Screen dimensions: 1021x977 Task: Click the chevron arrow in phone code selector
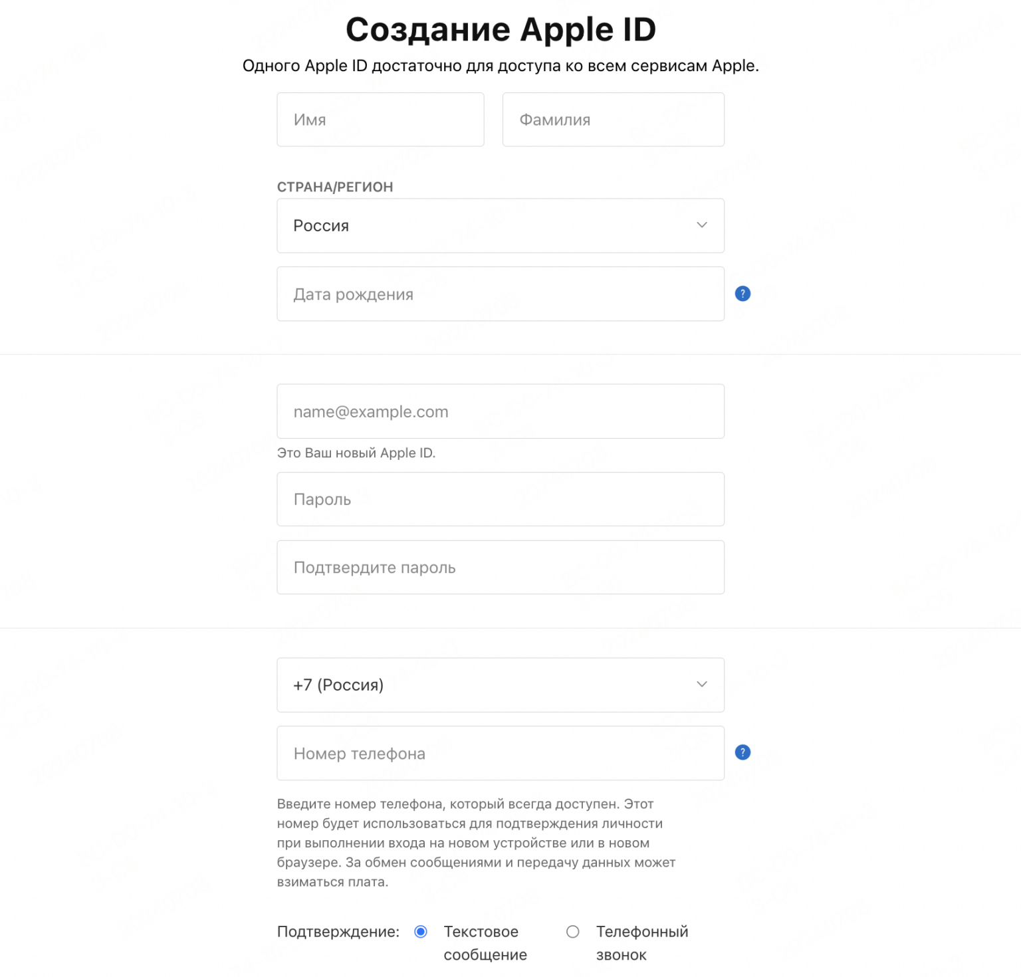pos(701,685)
